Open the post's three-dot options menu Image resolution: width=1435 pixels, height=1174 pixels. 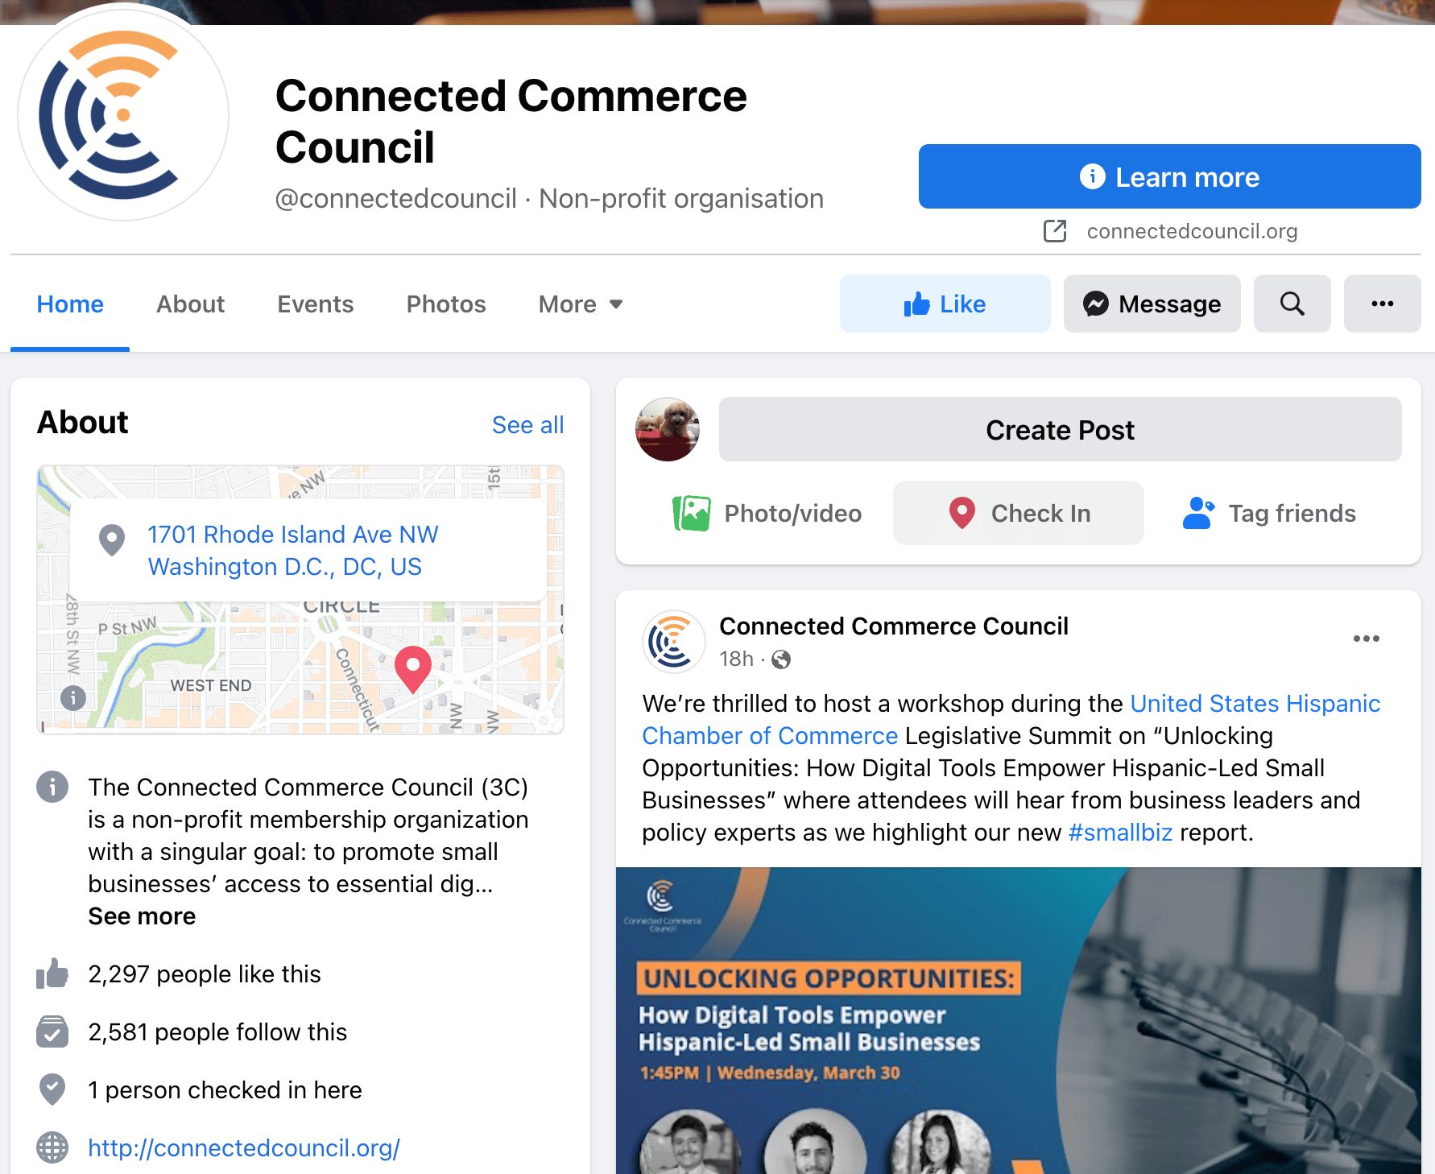click(1366, 639)
